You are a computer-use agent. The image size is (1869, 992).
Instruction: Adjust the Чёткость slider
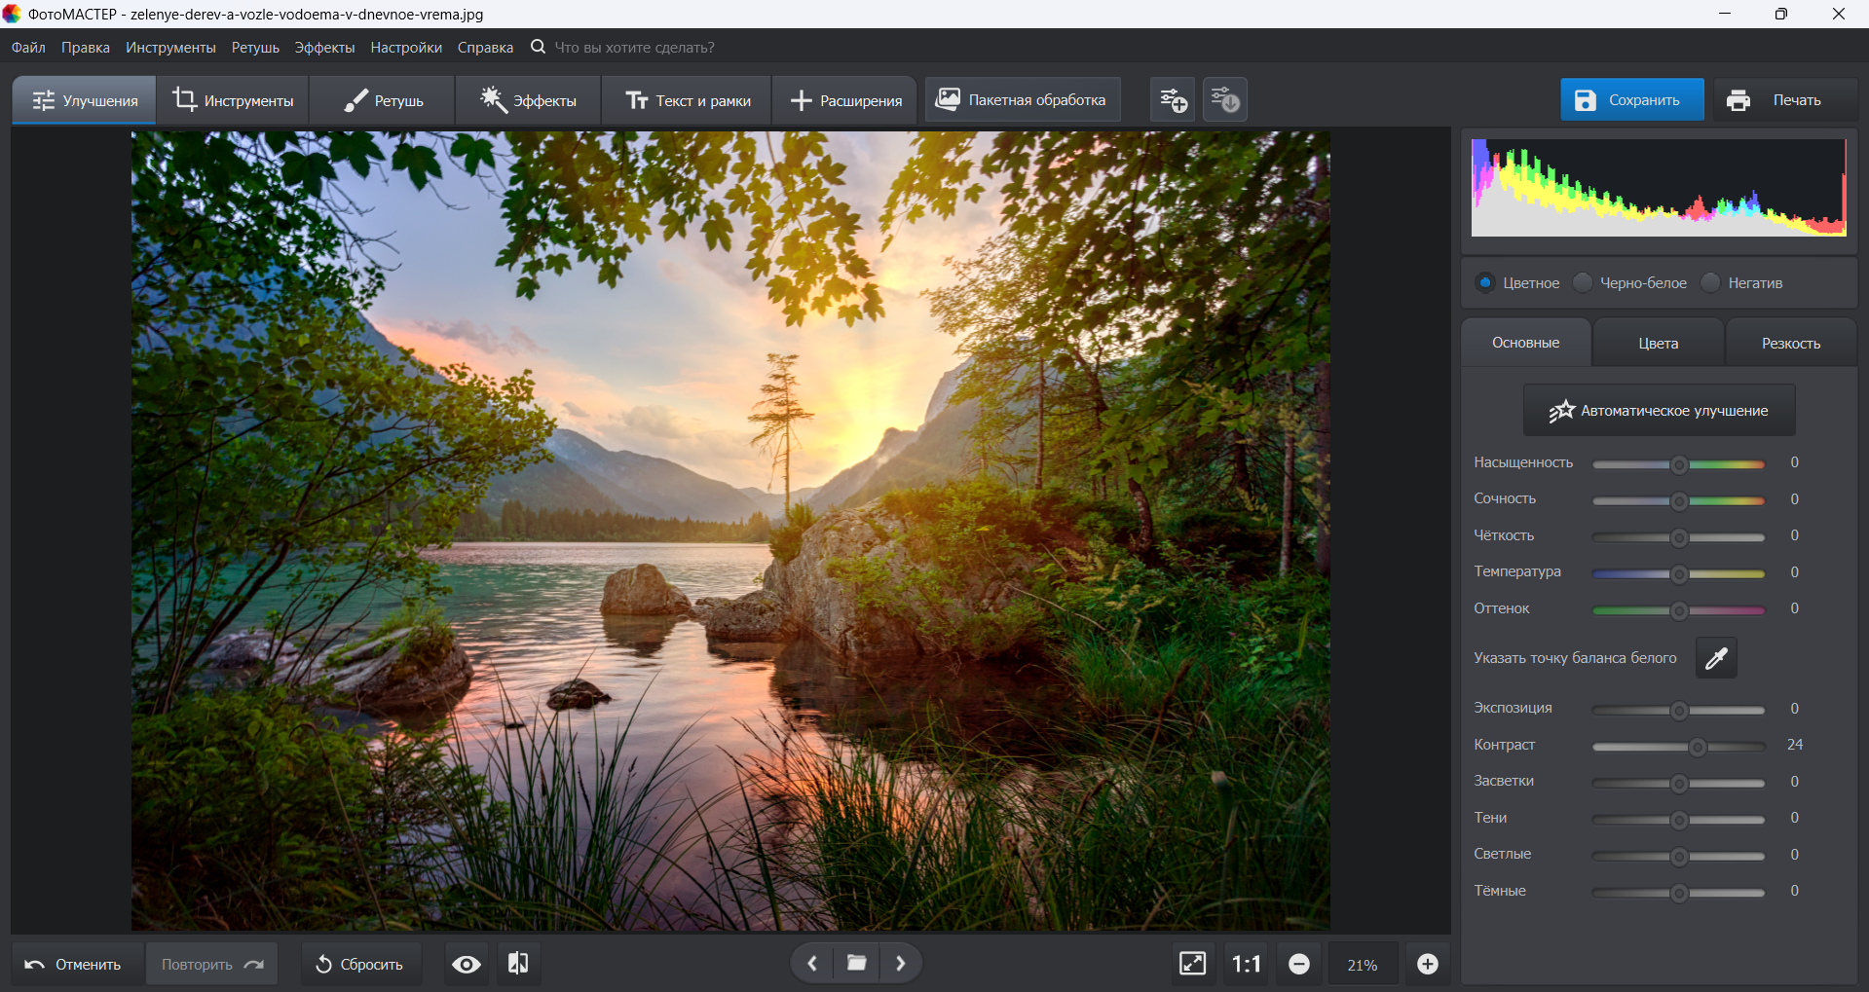pyautogui.click(x=1678, y=537)
